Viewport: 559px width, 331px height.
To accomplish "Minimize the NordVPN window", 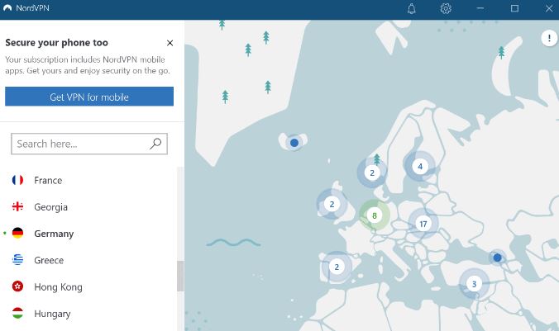I will point(480,8).
